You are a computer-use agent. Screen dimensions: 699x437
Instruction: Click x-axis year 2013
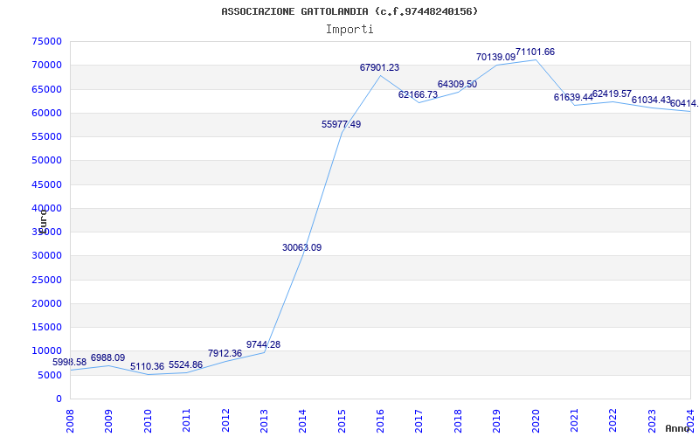(x=265, y=421)
